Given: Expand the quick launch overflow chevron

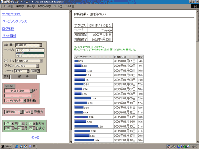Looking at the screenshot, I should click(34, 146).
